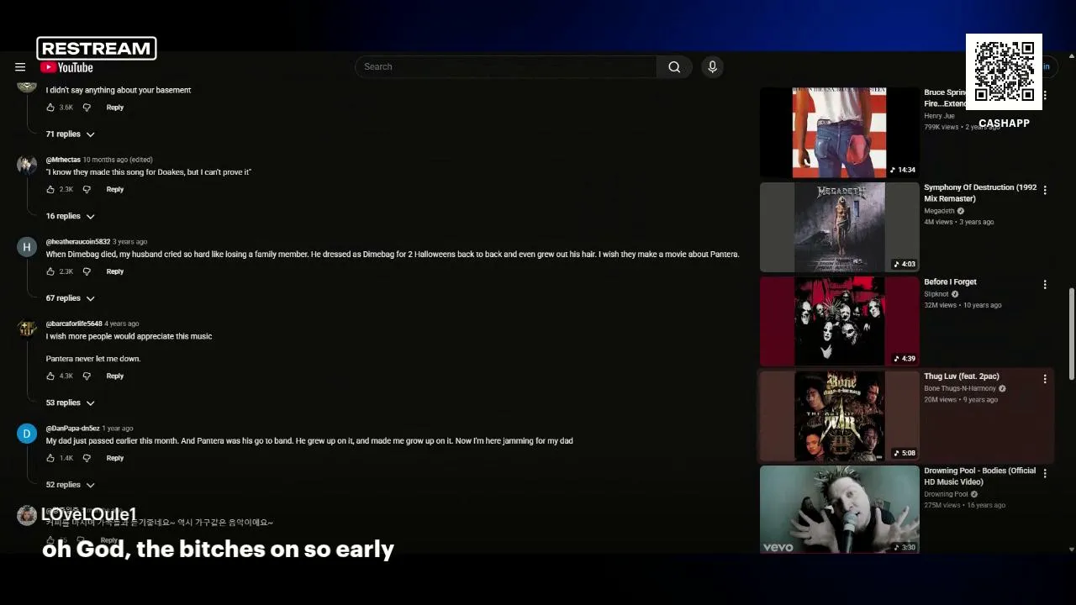Click the 'My dad just passed earlier this month' comment text
The height and width of the screenshot is (605, 1076).
309,441
